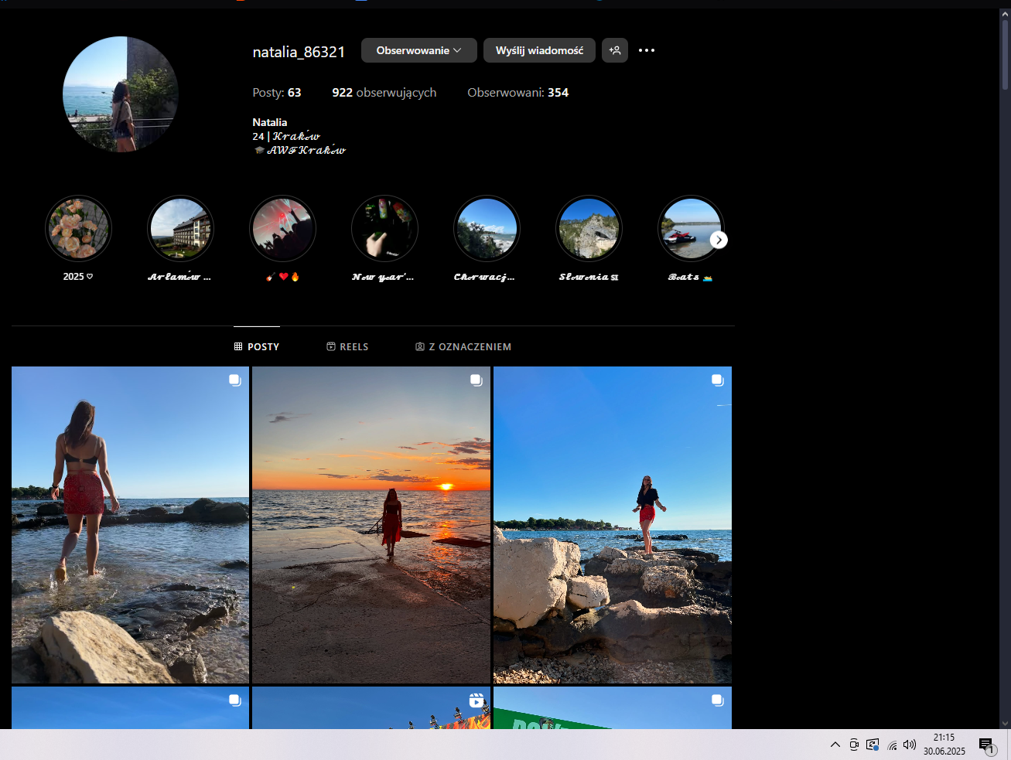This screenshot has height=760, width=1011.
Task: Switch to the Z oznaczeniem tab
Action: pyautogui.click(x=463, y=347)
